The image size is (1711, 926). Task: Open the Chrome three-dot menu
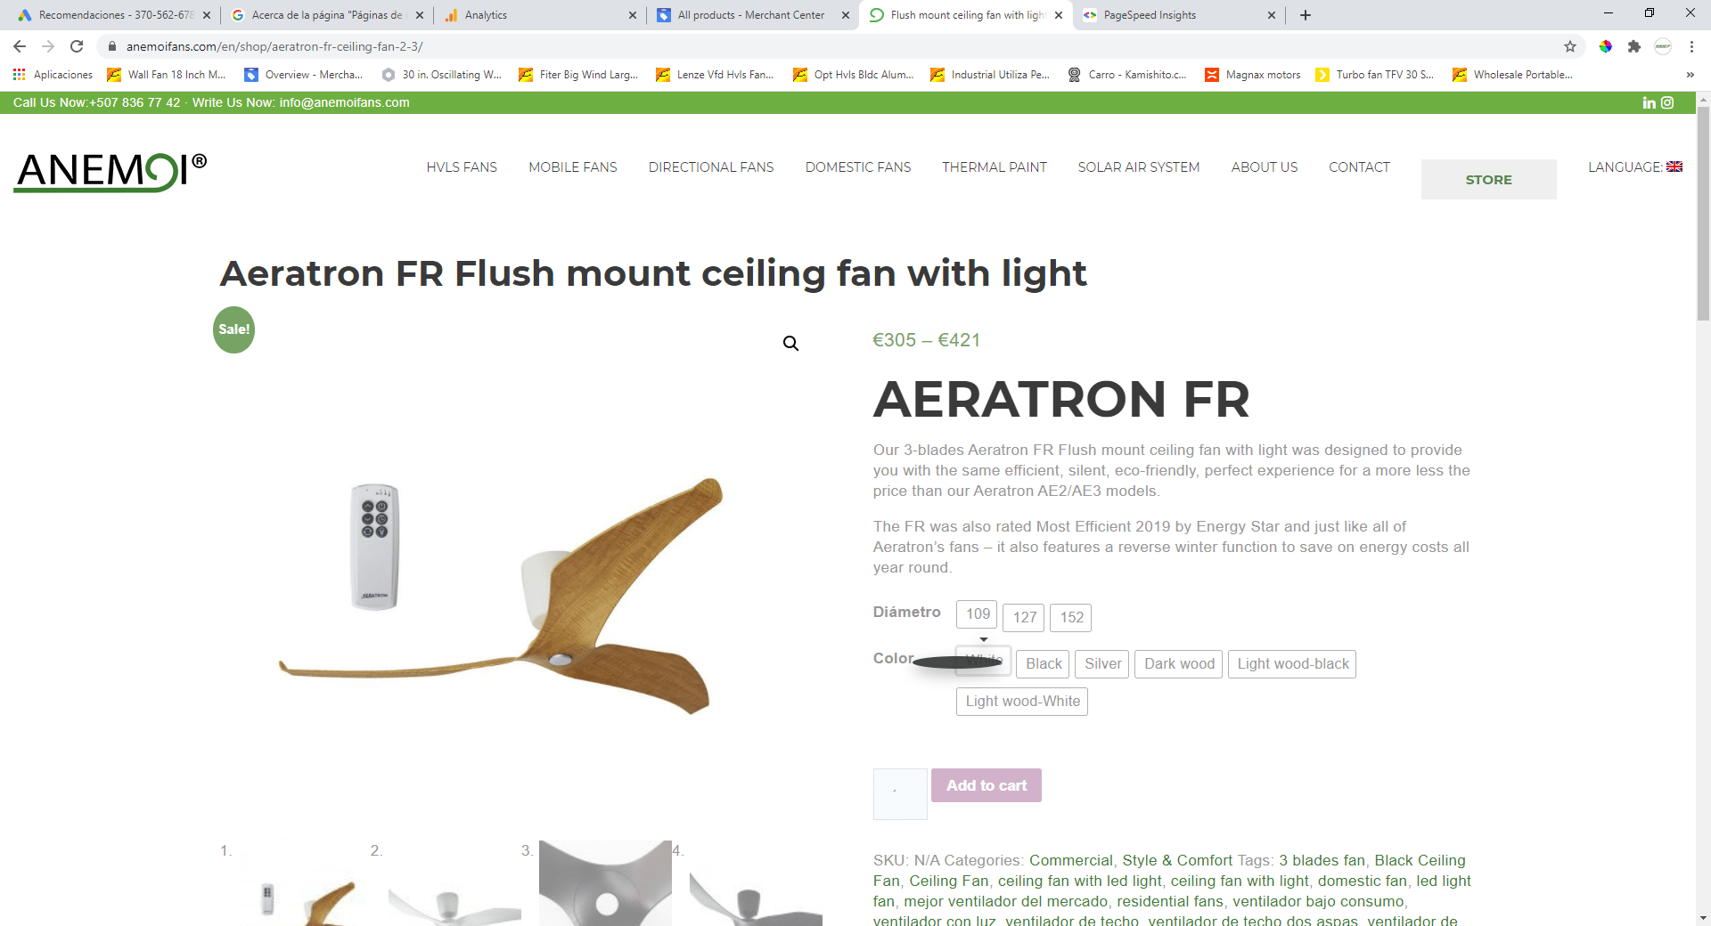click(1691, 46)
